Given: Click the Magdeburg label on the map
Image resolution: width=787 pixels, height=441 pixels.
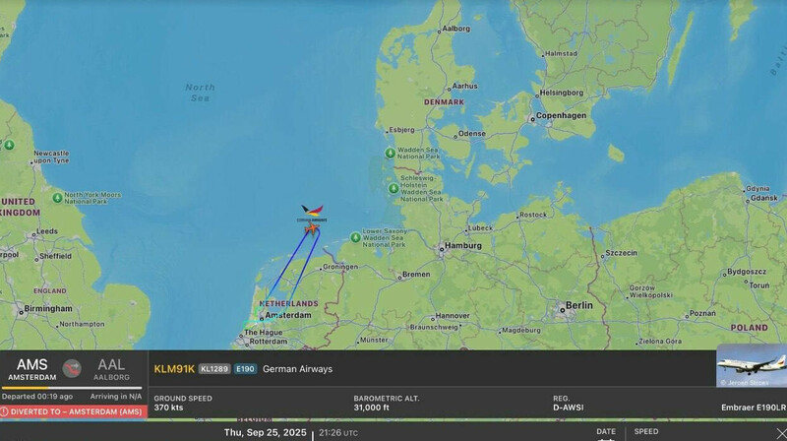Looking at the screenshot, I should click(521, 330).
